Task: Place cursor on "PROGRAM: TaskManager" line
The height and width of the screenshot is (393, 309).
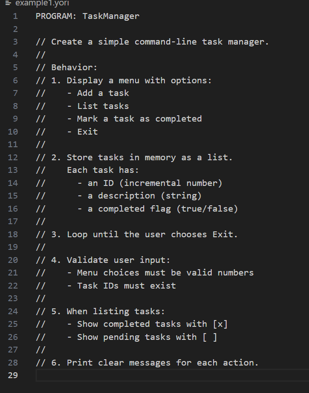Action: tap(87, 17)
